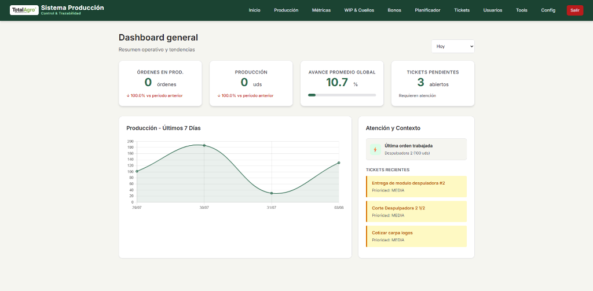Open the Órdenes en Prod. card
Image resolution: width=593 pixels, height=291 pixels.
(x=160, y=83)
